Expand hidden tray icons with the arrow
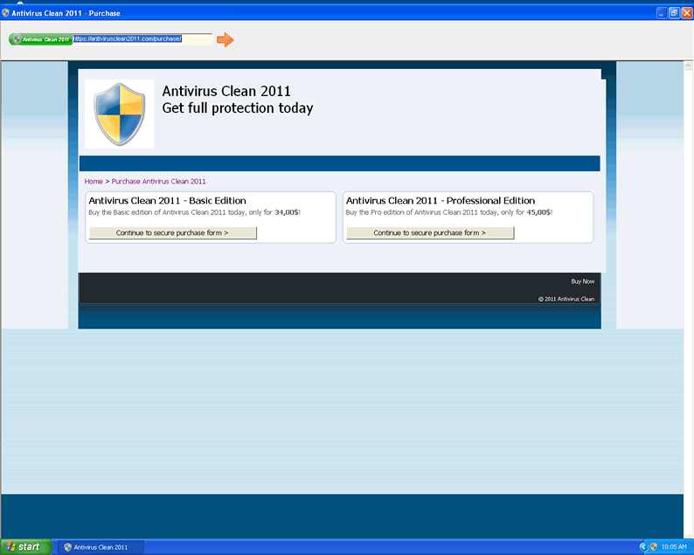Image resolution: width=694 pixels, height=555 pixels. coord(642,547)
